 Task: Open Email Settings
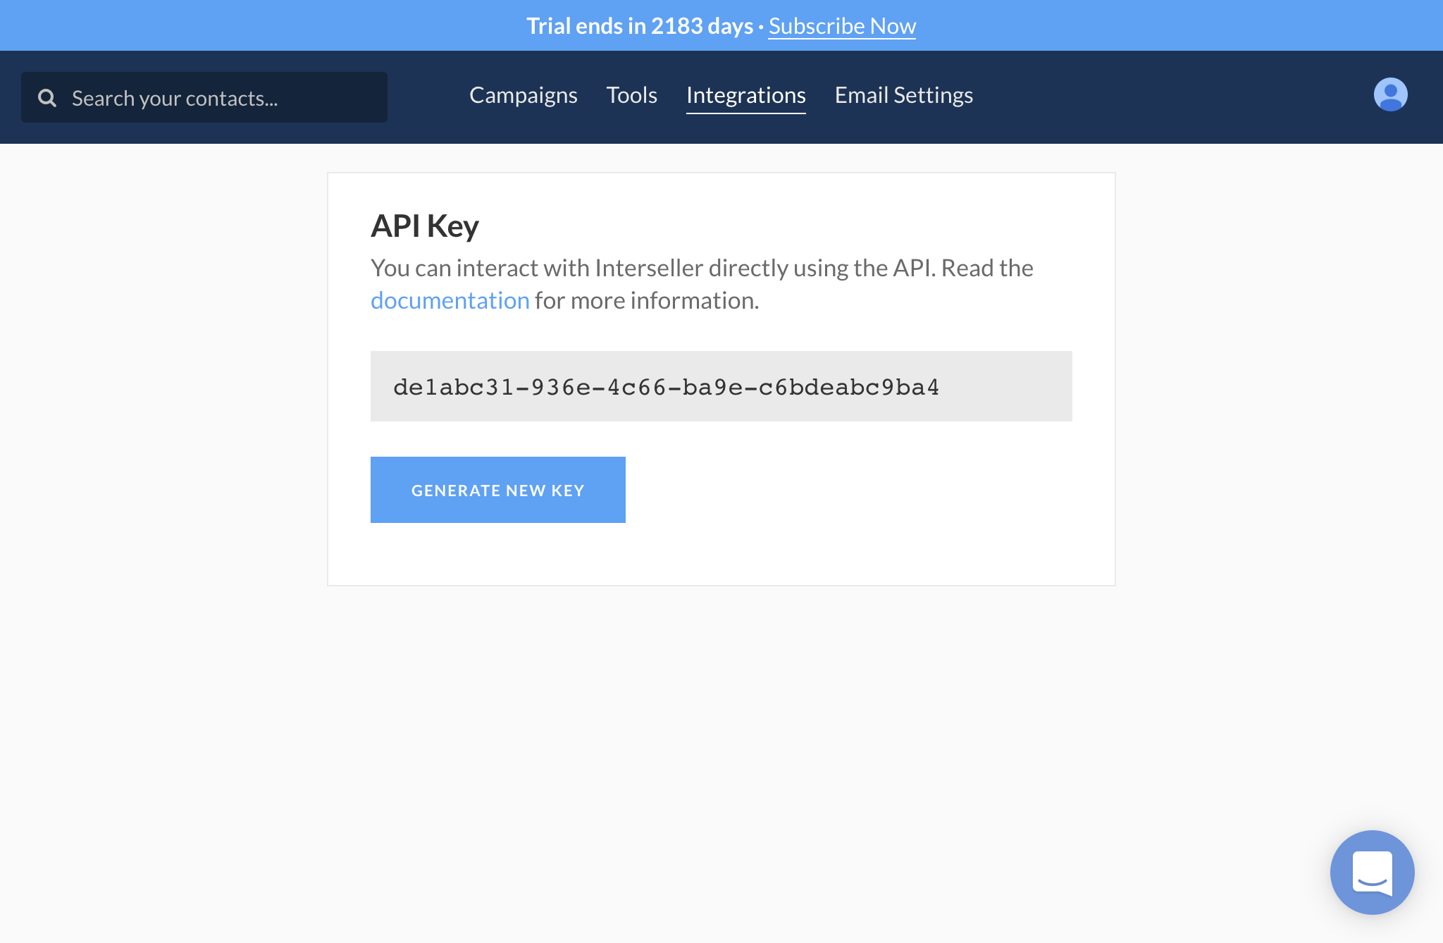click(x=904, y=95)
